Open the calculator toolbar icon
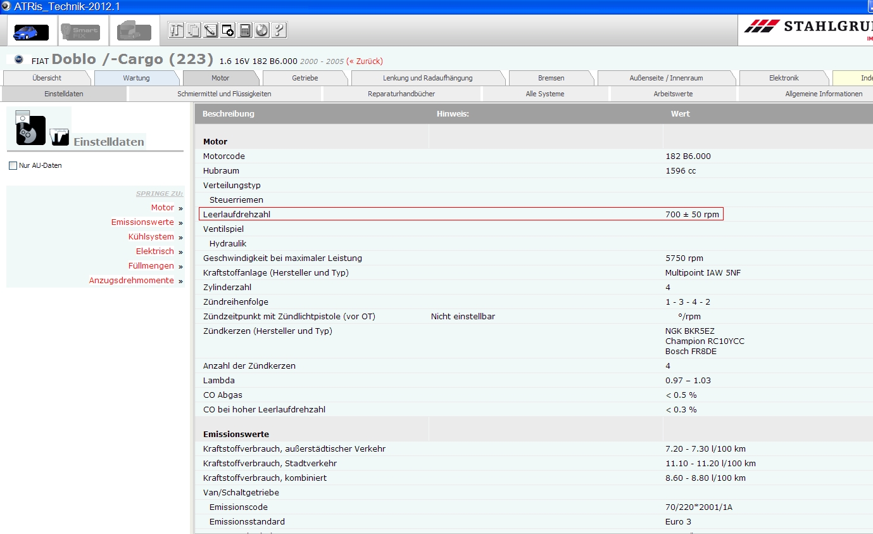 tap(244, 30)
